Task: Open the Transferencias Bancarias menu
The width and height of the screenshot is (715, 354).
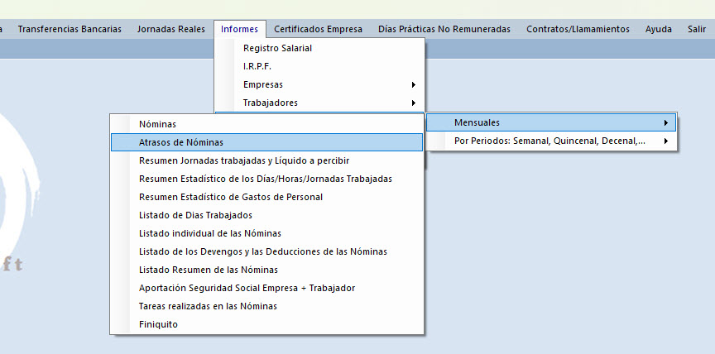Action: (x=70, y=29)
